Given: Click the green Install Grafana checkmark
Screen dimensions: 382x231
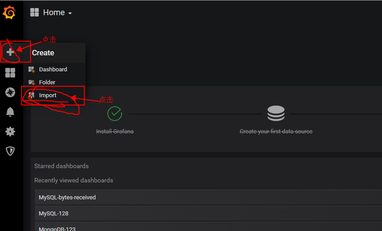Looking at the screenshot, I should click(114, 113).
